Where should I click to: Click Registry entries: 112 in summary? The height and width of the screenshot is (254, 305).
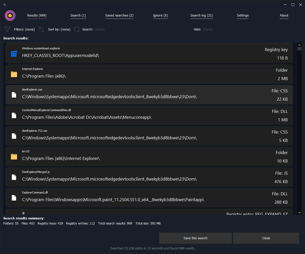(x=80, y=223)
